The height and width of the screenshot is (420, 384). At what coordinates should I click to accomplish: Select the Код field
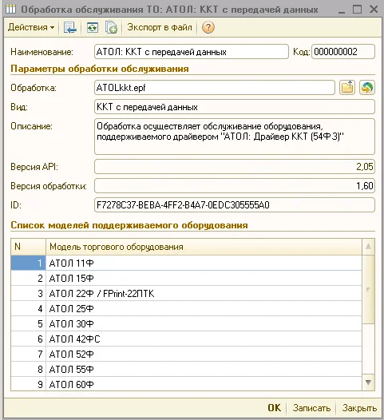pos(343,52)
